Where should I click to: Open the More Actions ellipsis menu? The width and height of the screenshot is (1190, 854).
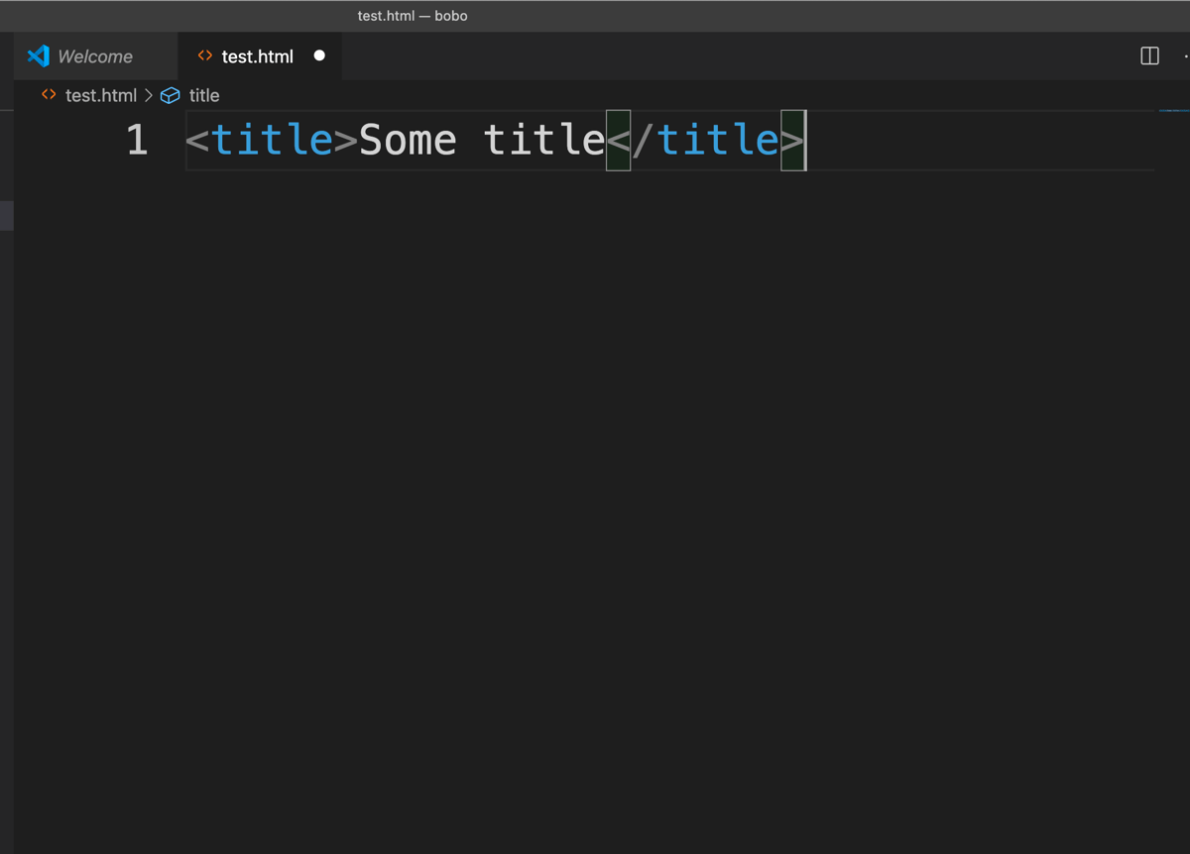pos(1185,55)
